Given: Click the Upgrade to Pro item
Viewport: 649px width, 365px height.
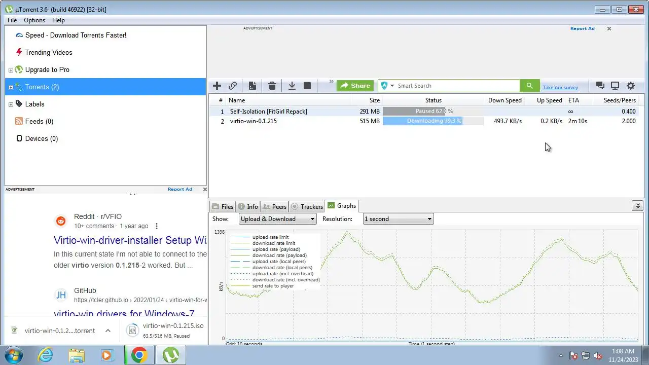Looking at the screenshot, I should click(x=47, y=69).
